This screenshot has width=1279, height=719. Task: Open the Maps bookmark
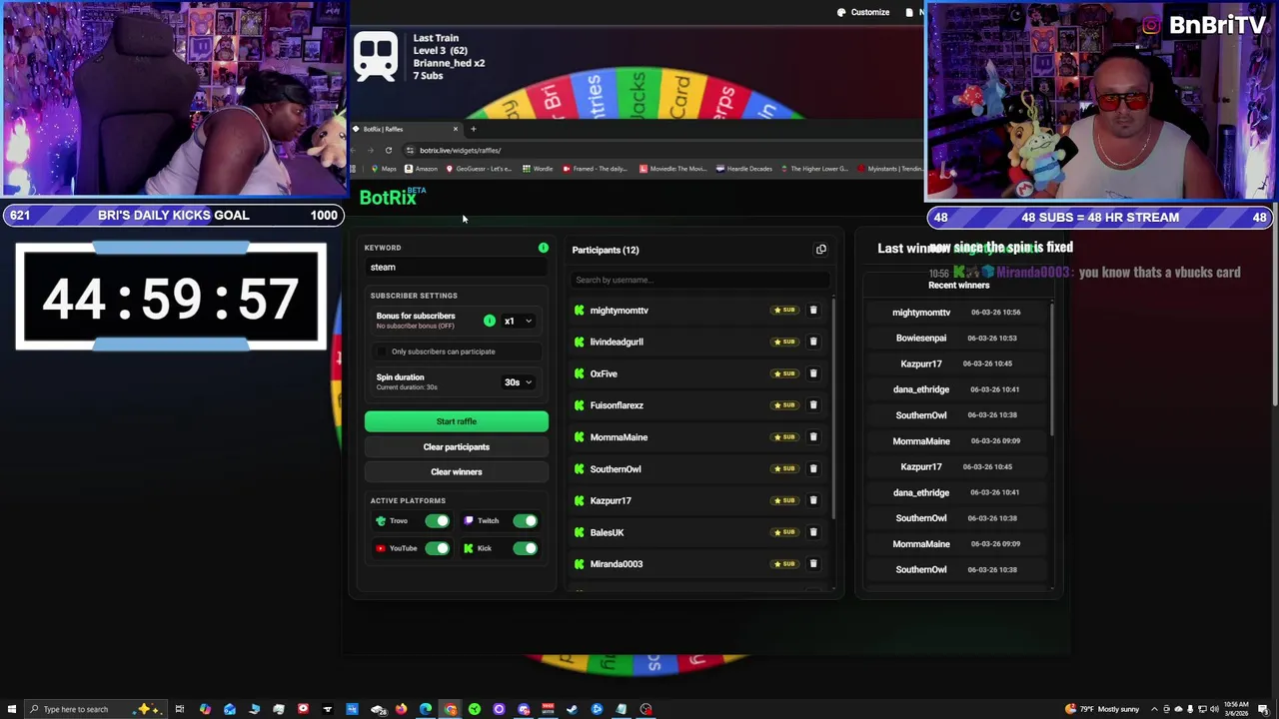click(384, 169)
